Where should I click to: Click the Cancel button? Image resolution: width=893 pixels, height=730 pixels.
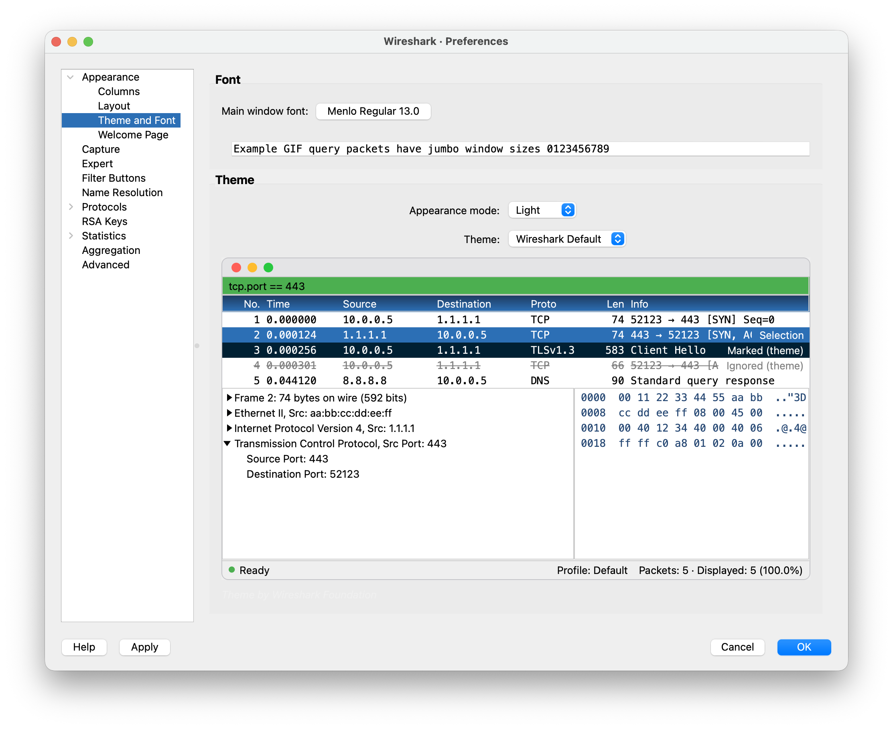click(737, 647)
